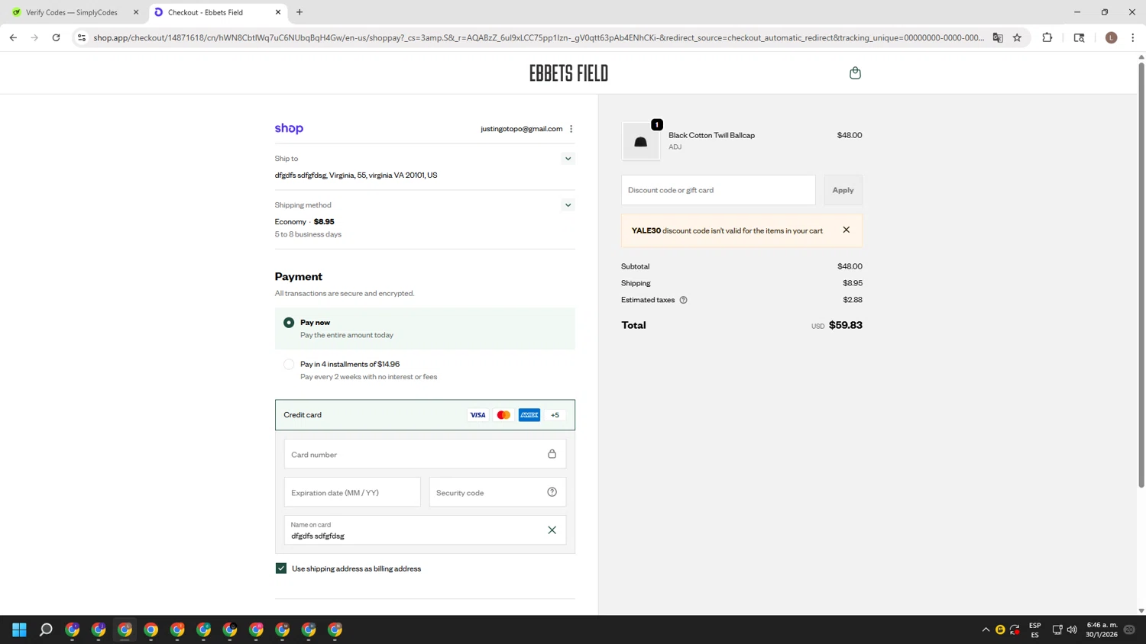Open the security code help icon
1146x644 pixels.
(x=552, y=492)
